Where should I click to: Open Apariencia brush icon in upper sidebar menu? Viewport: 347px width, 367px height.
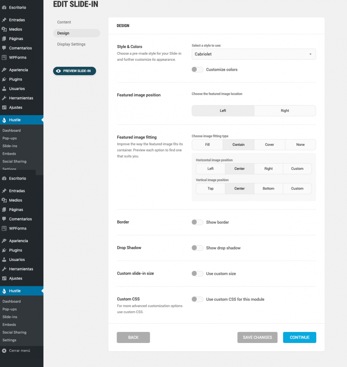[x=4, y=70]
